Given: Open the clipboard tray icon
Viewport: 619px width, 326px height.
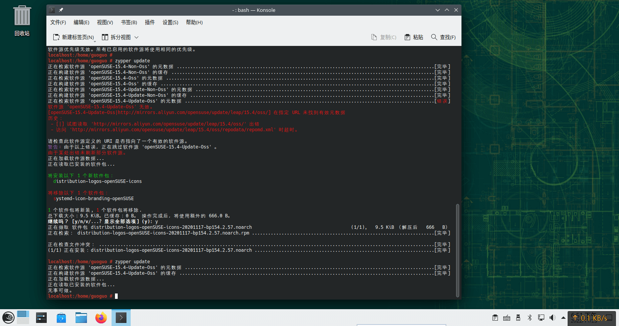Looking at the screenshot, I should tap(495, 318).
